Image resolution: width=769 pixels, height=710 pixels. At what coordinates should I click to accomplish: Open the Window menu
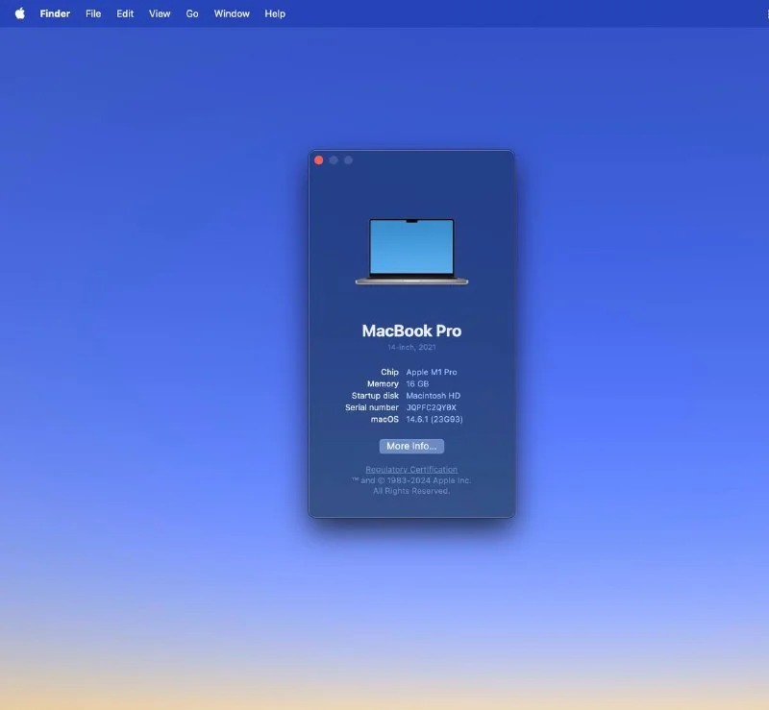(232, 13)
